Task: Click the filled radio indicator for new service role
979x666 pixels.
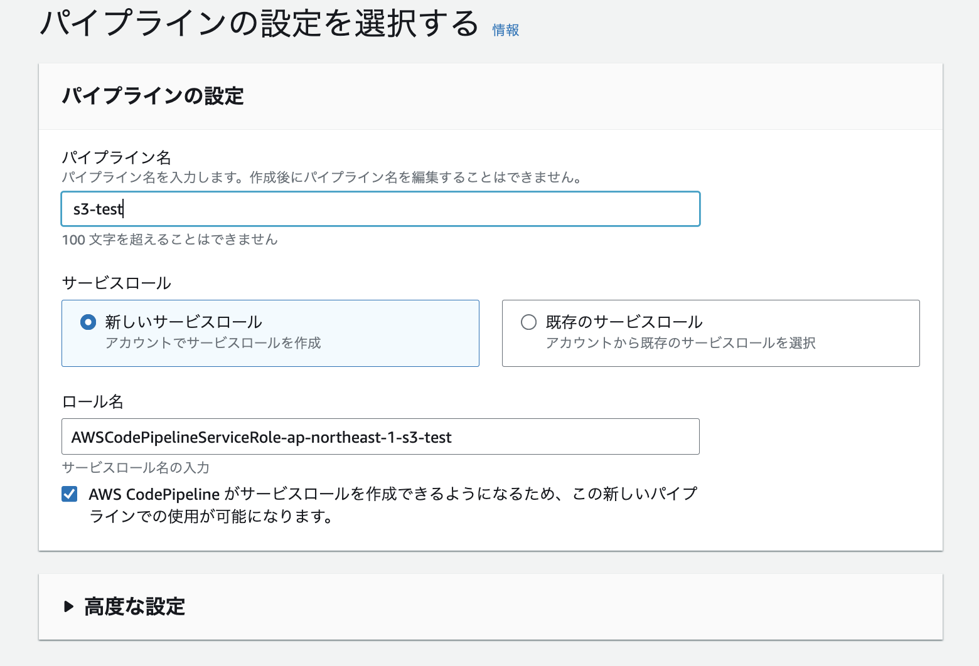Action: coord(88,322)
